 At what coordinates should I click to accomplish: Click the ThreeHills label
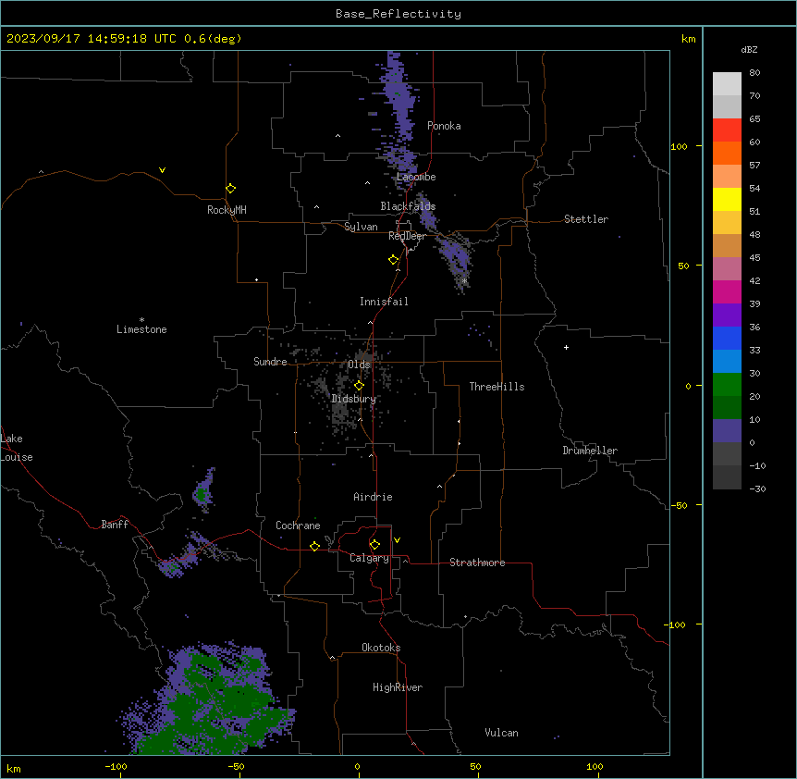(x=497, y=387)
